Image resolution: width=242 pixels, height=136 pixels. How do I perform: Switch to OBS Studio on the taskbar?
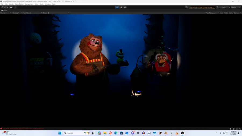pos(182,133)
